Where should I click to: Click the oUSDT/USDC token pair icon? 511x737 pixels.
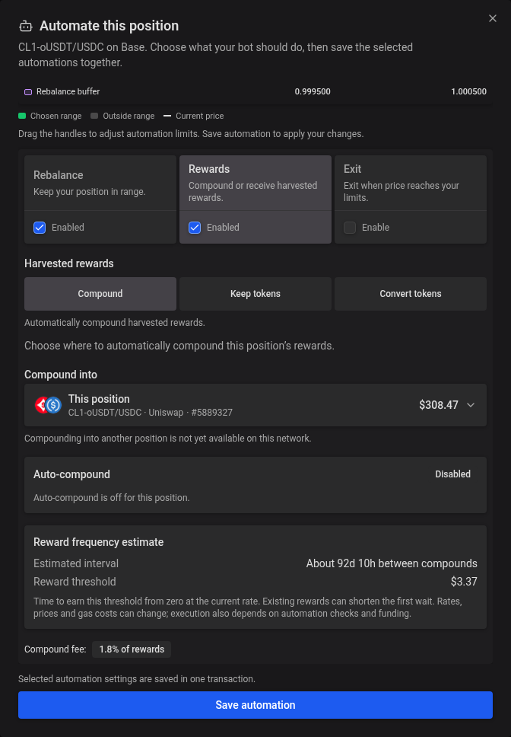pos(49,405)
